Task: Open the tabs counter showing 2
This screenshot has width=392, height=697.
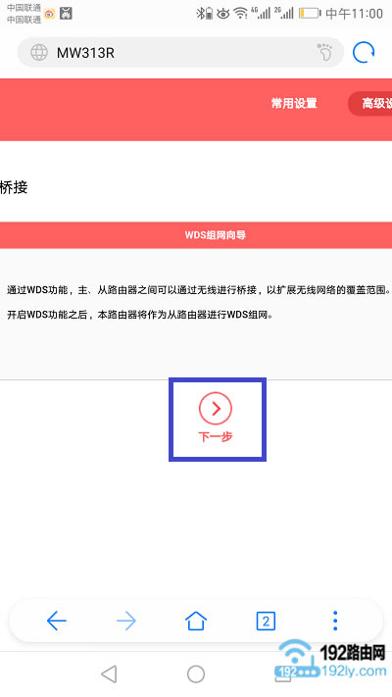Action: click(x=266, y=621)
